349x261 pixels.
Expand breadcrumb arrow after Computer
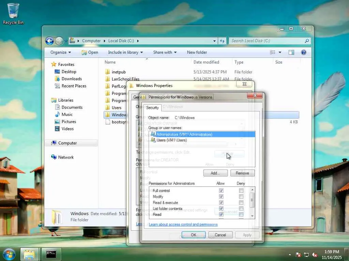click(104, 41)
